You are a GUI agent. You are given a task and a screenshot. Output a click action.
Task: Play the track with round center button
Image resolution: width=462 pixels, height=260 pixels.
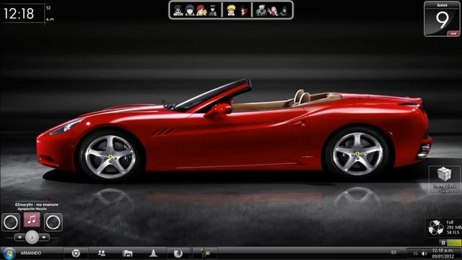click(32, 238)
